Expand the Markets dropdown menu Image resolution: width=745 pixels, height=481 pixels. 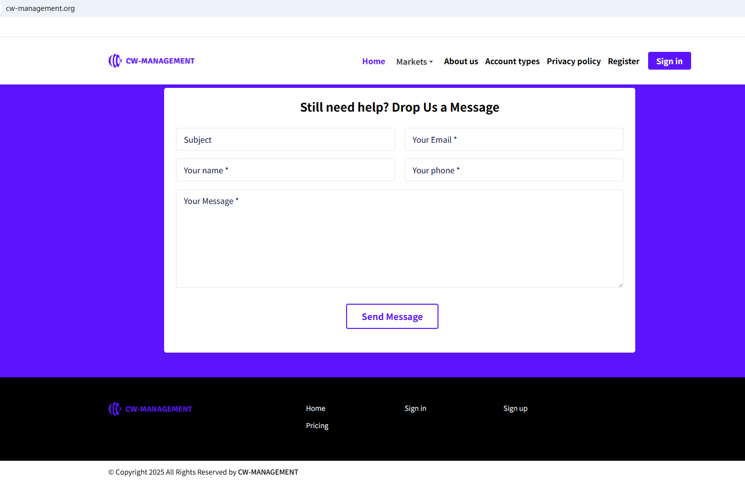click(x=414, y=62)
